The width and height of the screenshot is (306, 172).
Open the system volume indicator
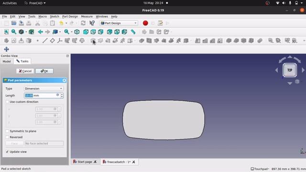(x=284, y=3)
